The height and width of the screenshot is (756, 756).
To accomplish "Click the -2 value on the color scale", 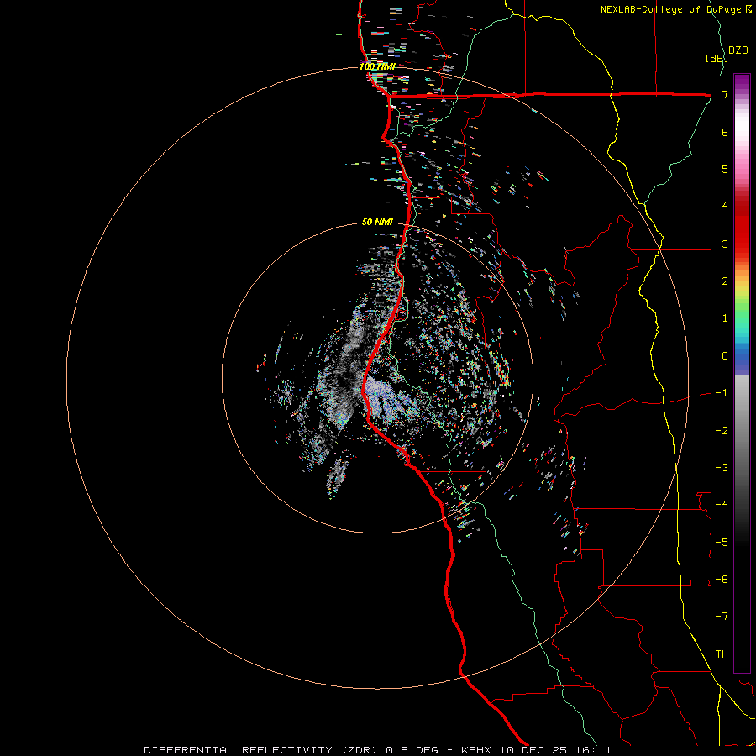I will click(722, 431).
